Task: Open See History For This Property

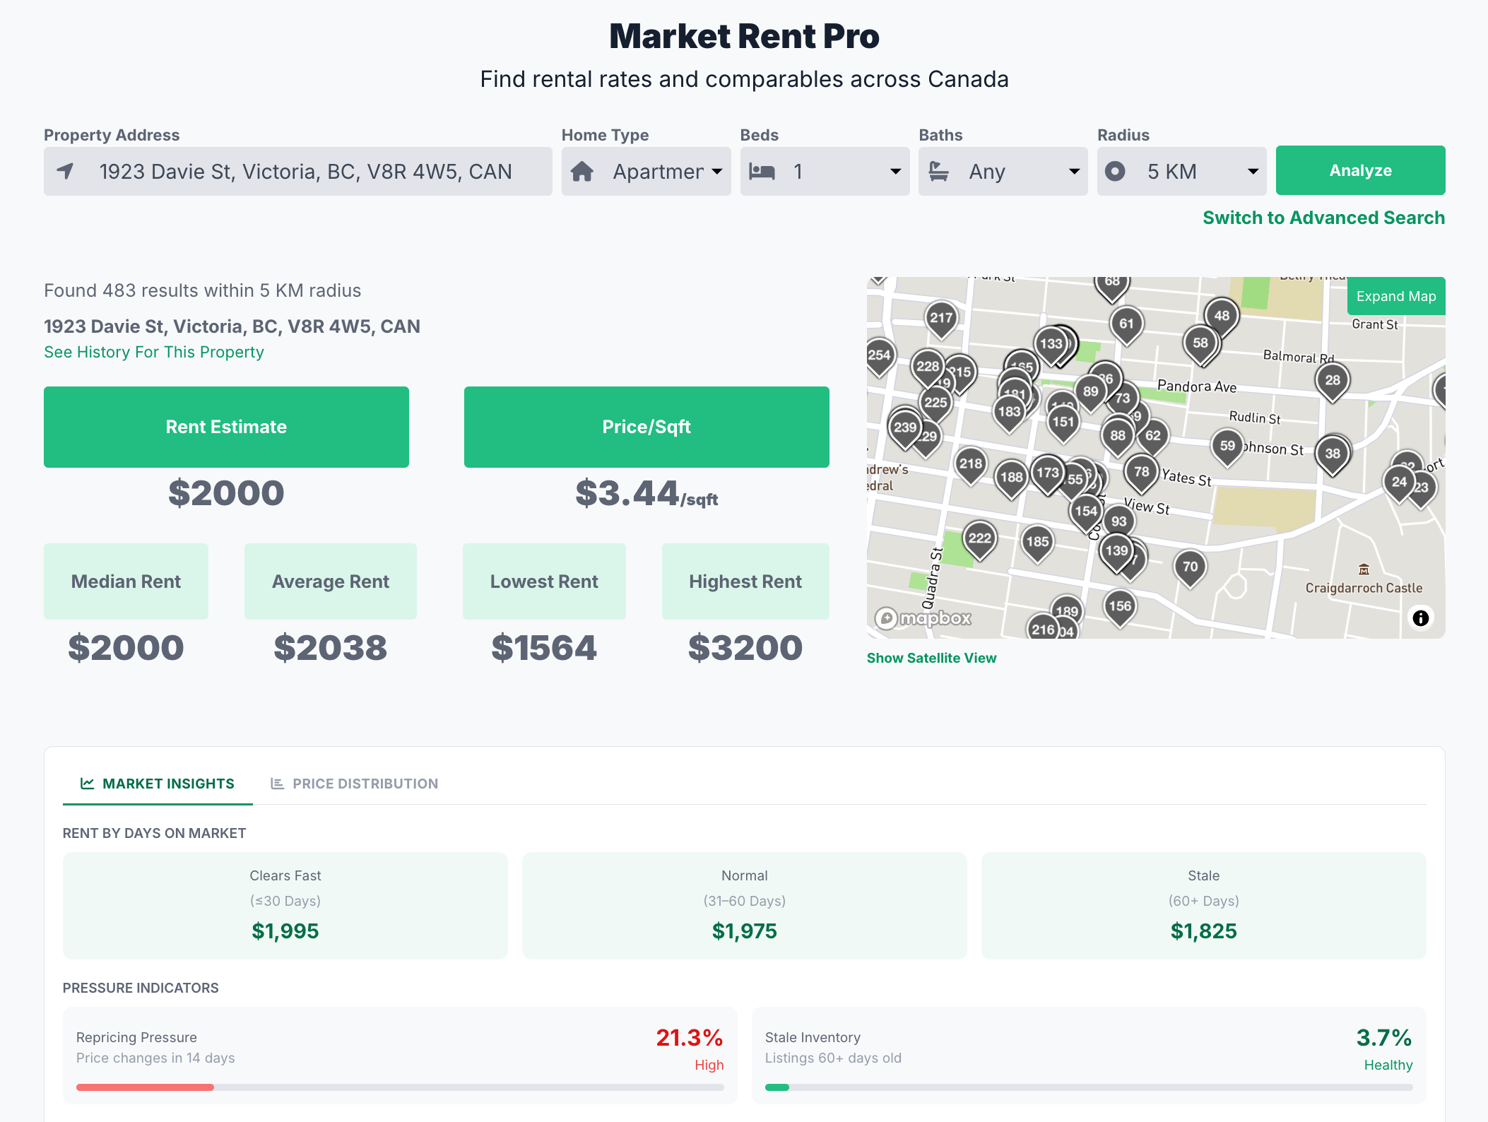Action: 154,352
